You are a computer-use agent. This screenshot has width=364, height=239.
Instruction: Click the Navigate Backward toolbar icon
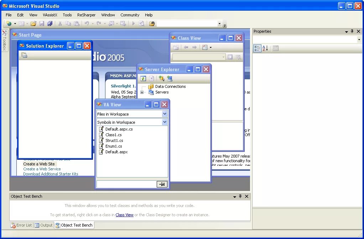pyautogui.click(x=111, y=23)
